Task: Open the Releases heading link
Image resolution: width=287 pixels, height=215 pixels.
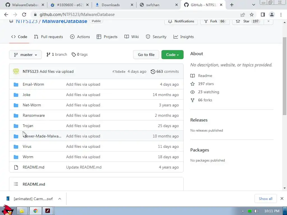Action: [x=199, y=120]
